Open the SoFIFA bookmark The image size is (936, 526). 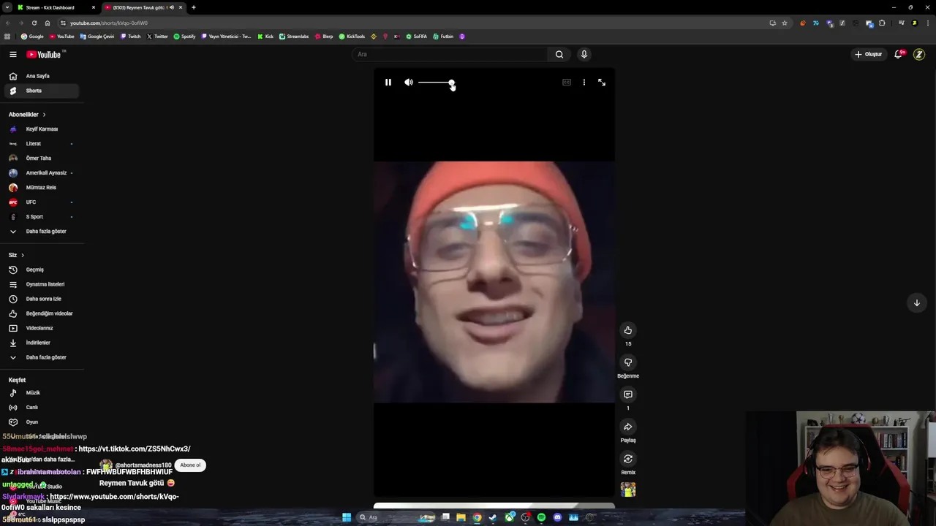tap(417, 37)
